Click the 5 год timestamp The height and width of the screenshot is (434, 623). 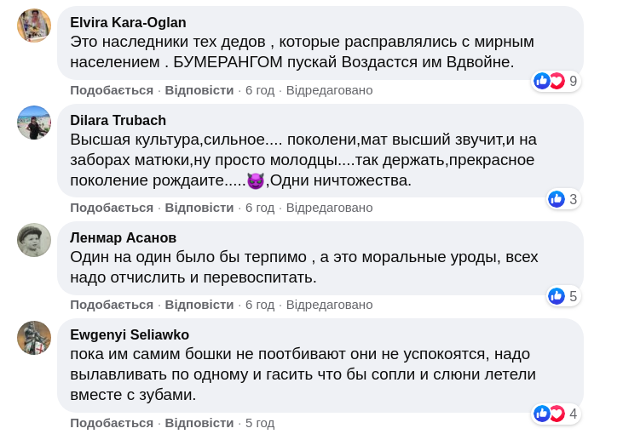pyautogui.click(x=260, y=423)
